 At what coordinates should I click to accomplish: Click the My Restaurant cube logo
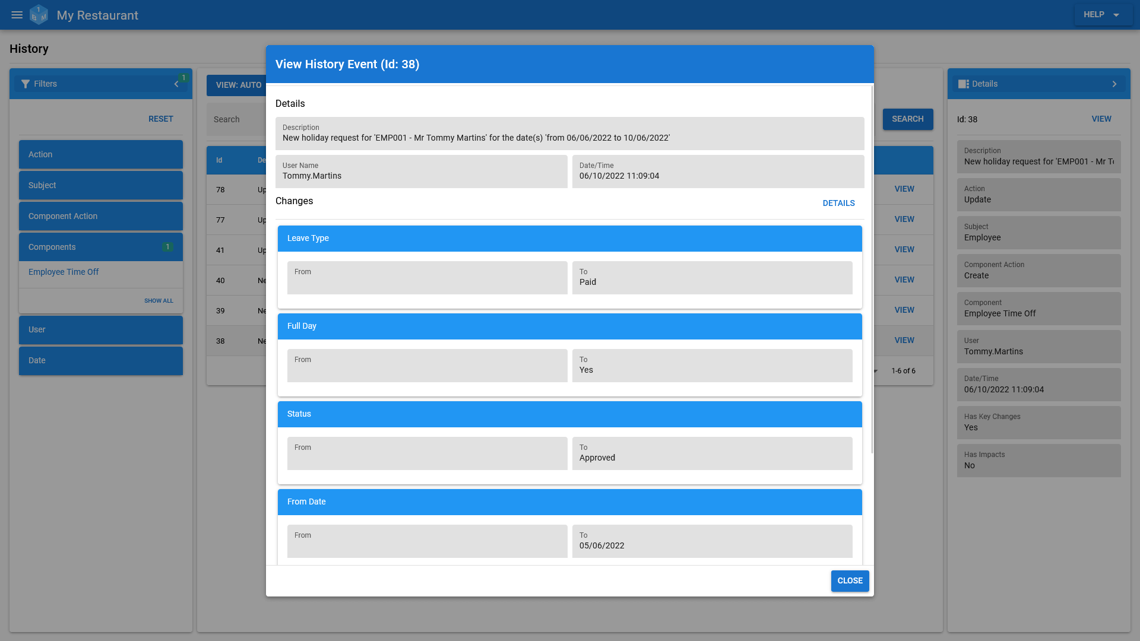[39, 15]
